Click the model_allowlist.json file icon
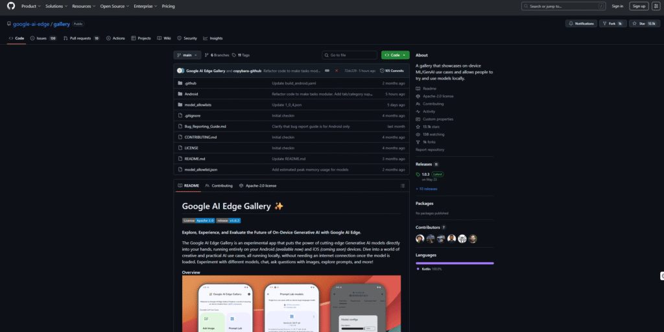The image size is (664, 332). (180, 169)
